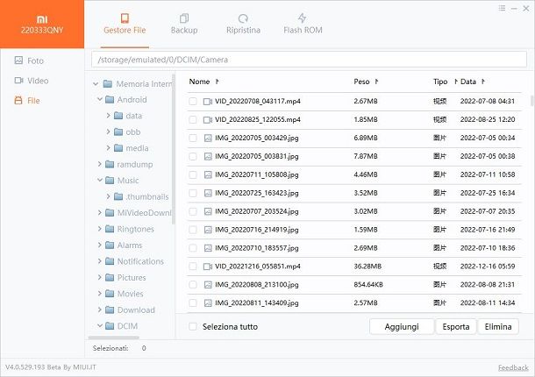This screenshot has height=377, width=535.
Task: Click the path field /storage/emulated/0/DCIM/Camera
Action: point(309,60)
